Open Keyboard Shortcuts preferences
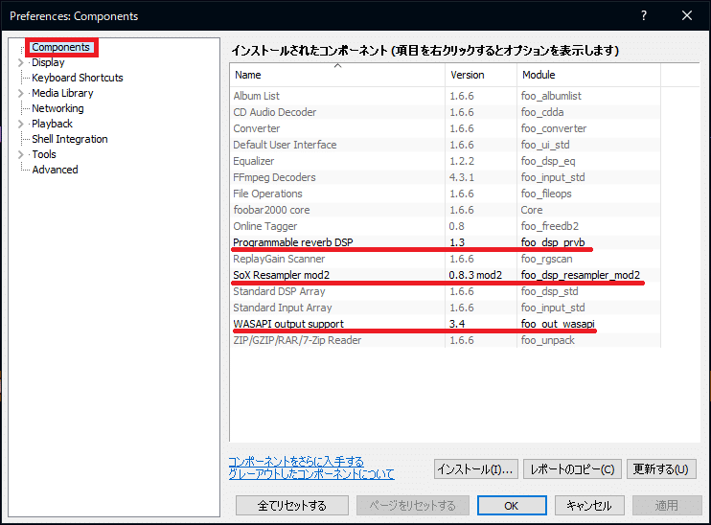711x525 pixels. 77,78
